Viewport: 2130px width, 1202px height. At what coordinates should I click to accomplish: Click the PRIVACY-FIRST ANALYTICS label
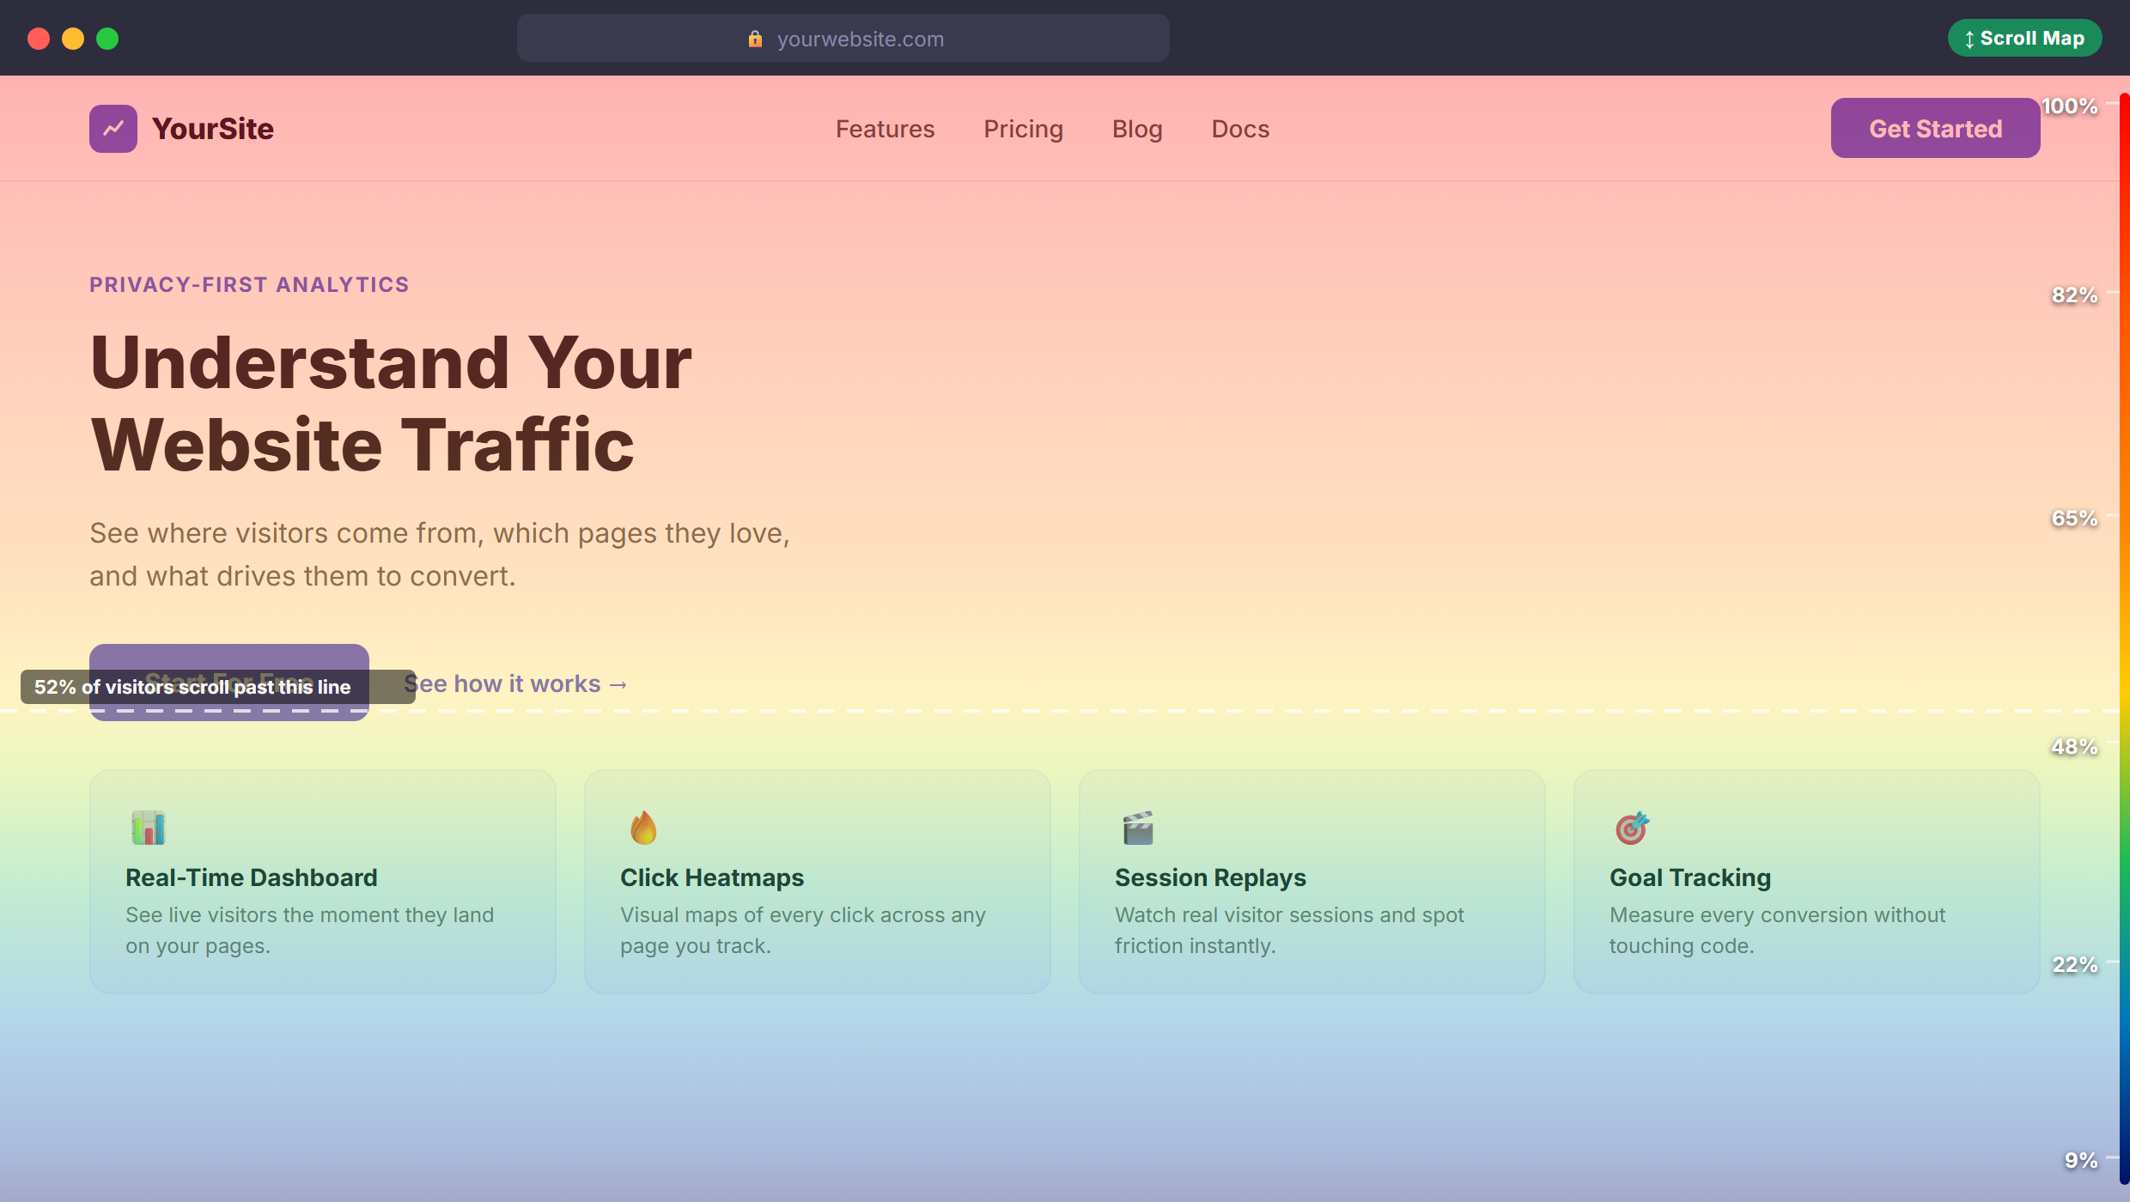click(249, 284)
